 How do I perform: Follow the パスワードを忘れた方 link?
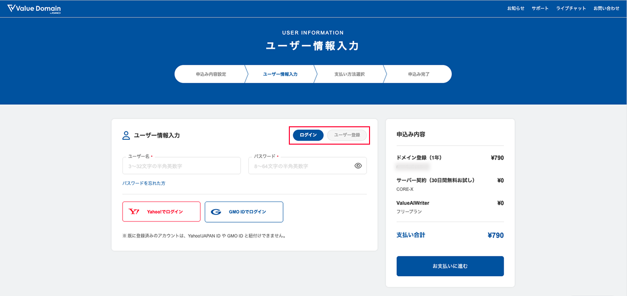[144, 183]
